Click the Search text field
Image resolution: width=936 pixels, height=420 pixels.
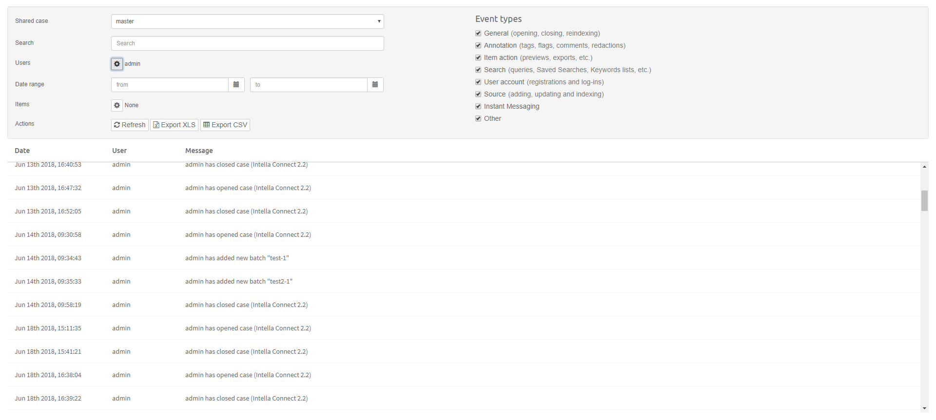pyautogui.click(x=247, y=43)
